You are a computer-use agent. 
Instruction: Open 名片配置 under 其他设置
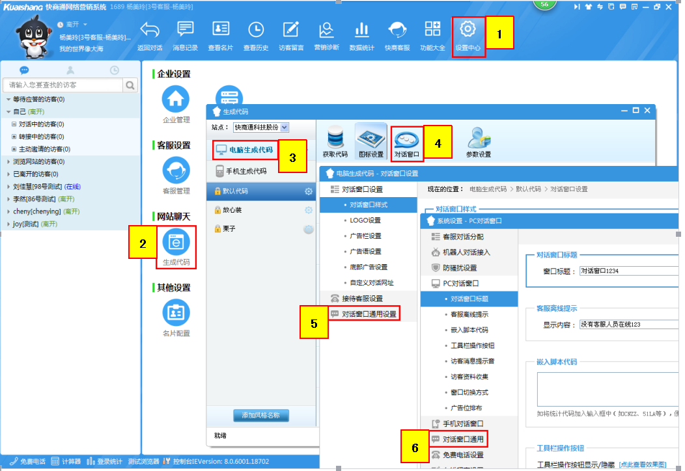pos(176,317)
